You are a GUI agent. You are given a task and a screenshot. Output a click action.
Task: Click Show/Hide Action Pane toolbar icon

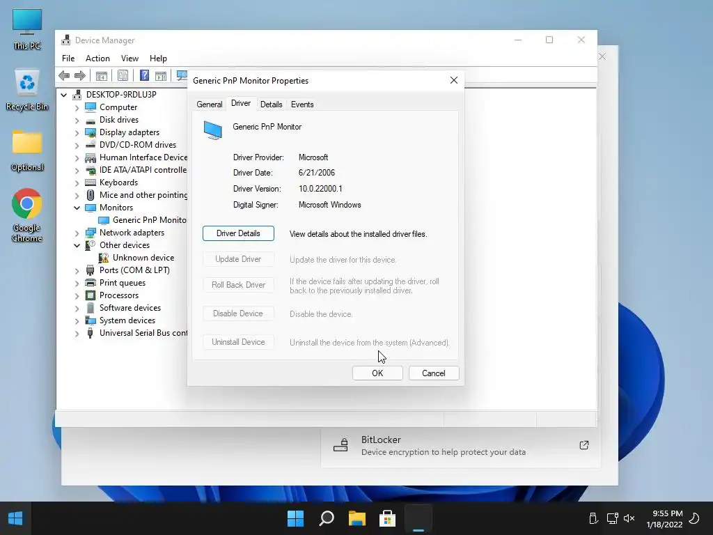(161, 75)
